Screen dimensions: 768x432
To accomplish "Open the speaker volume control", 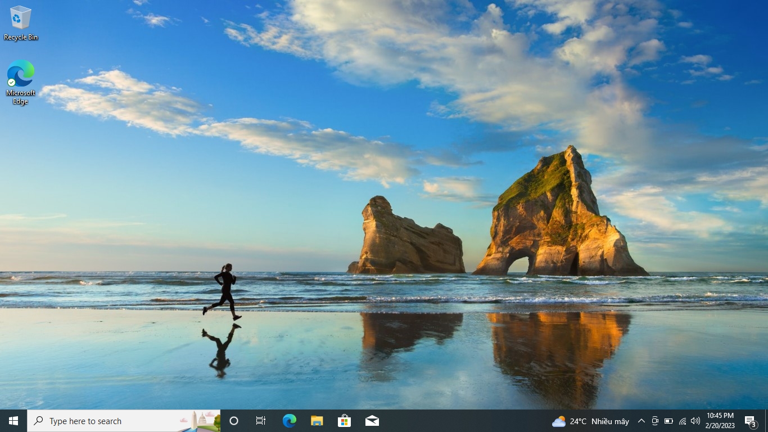I will coord(695,421).
